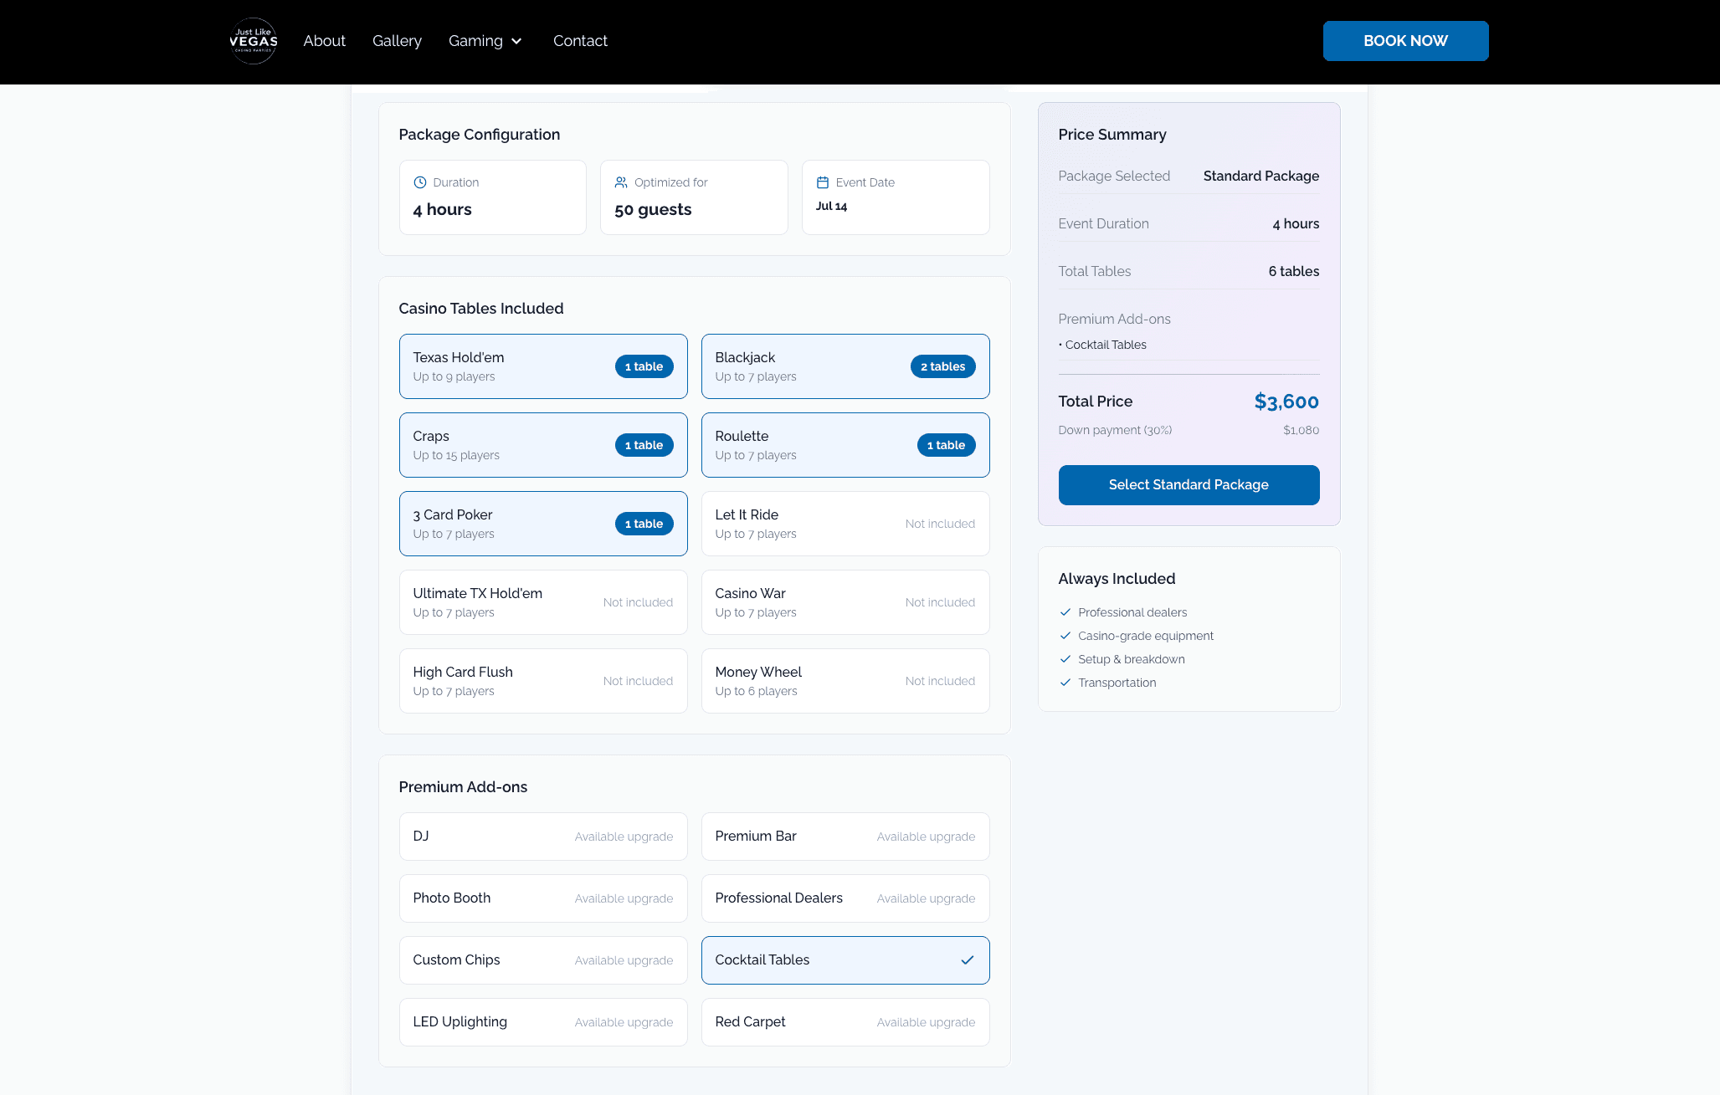The width and height of the screenshot is (1720, 1095).
Task: Select the Professional Dealers add-on
Action: tap(845, 898)
